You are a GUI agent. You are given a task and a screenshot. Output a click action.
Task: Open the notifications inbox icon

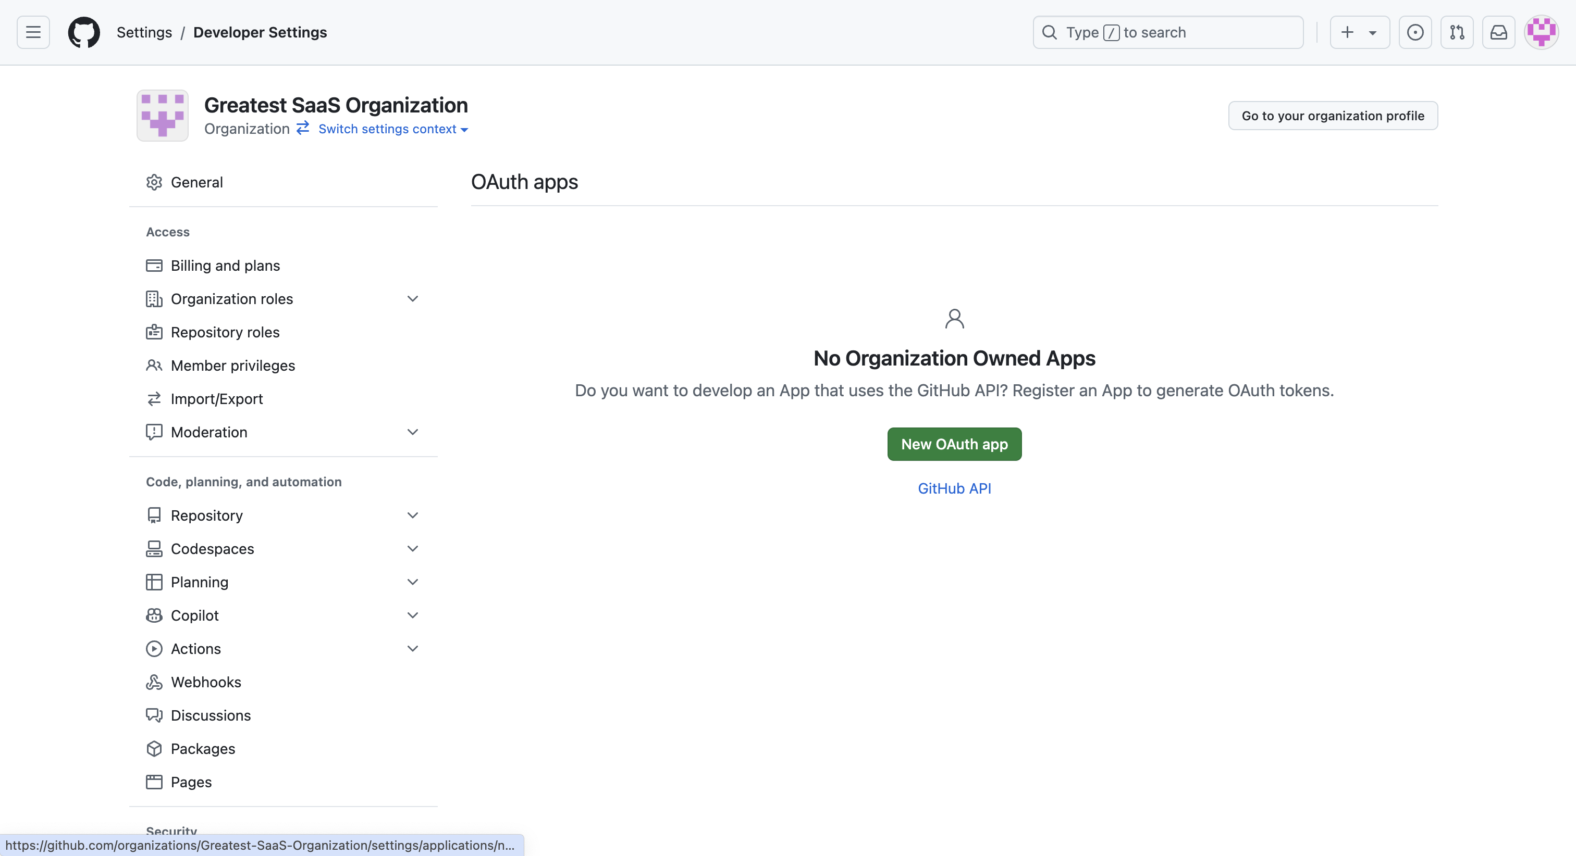pyautogui.click(x=1498, y=32)
